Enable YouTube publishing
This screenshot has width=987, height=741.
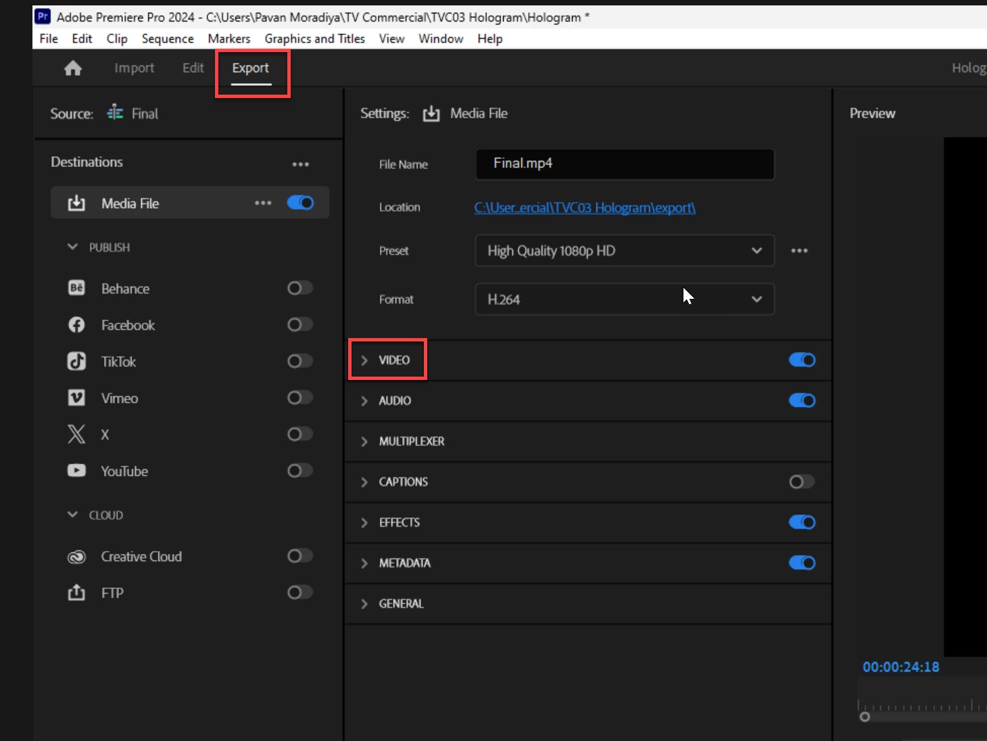300,470
